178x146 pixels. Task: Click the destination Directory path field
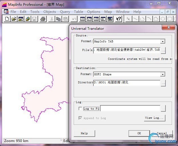(x=127, y=83)
